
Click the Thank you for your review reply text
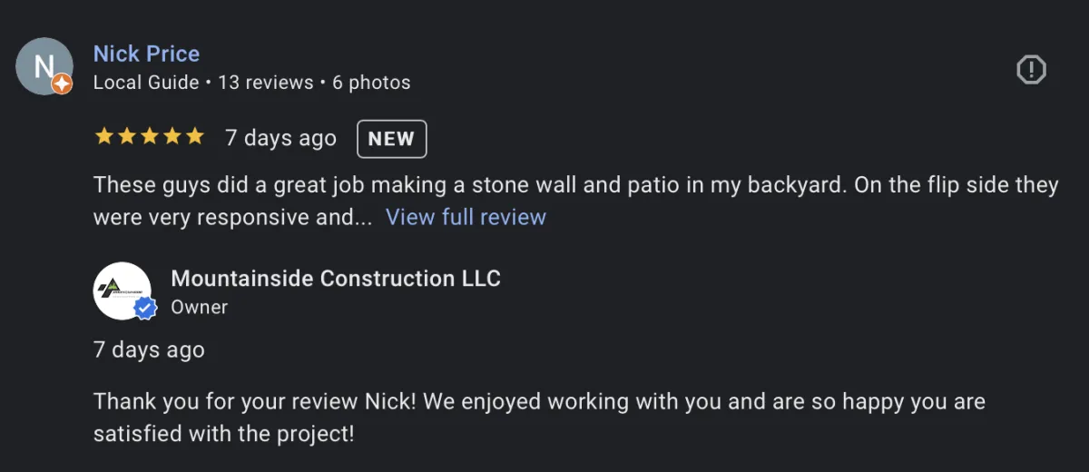click(539, 418)
